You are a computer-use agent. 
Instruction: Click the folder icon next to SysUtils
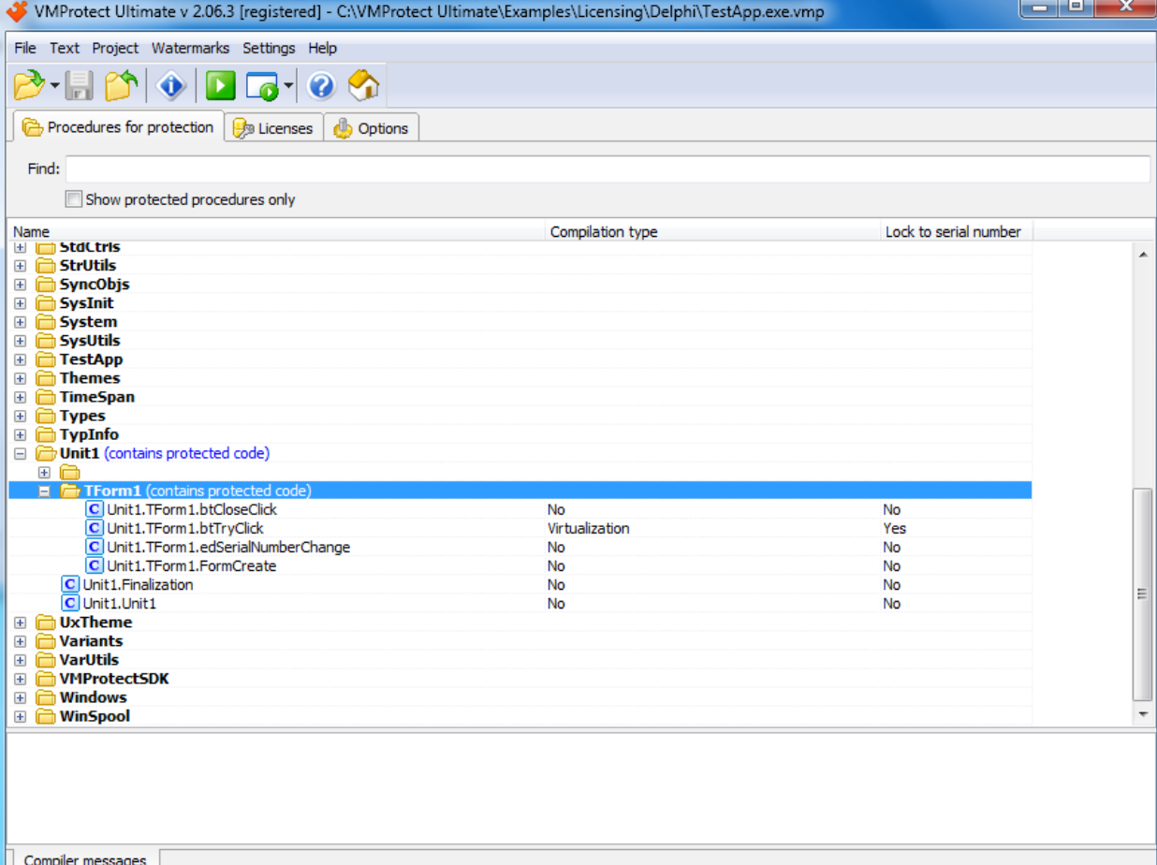(x=46, y=341)
